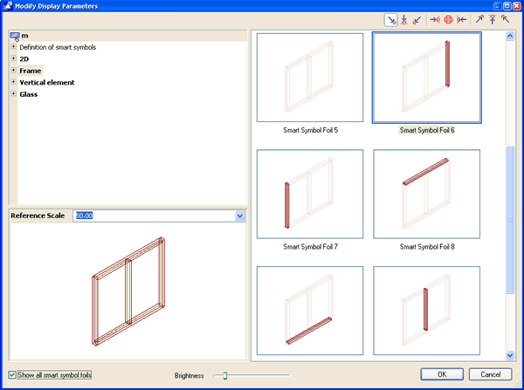
Task: Click the Smart Symbol Foil 6 label
Action: point(427,130)
